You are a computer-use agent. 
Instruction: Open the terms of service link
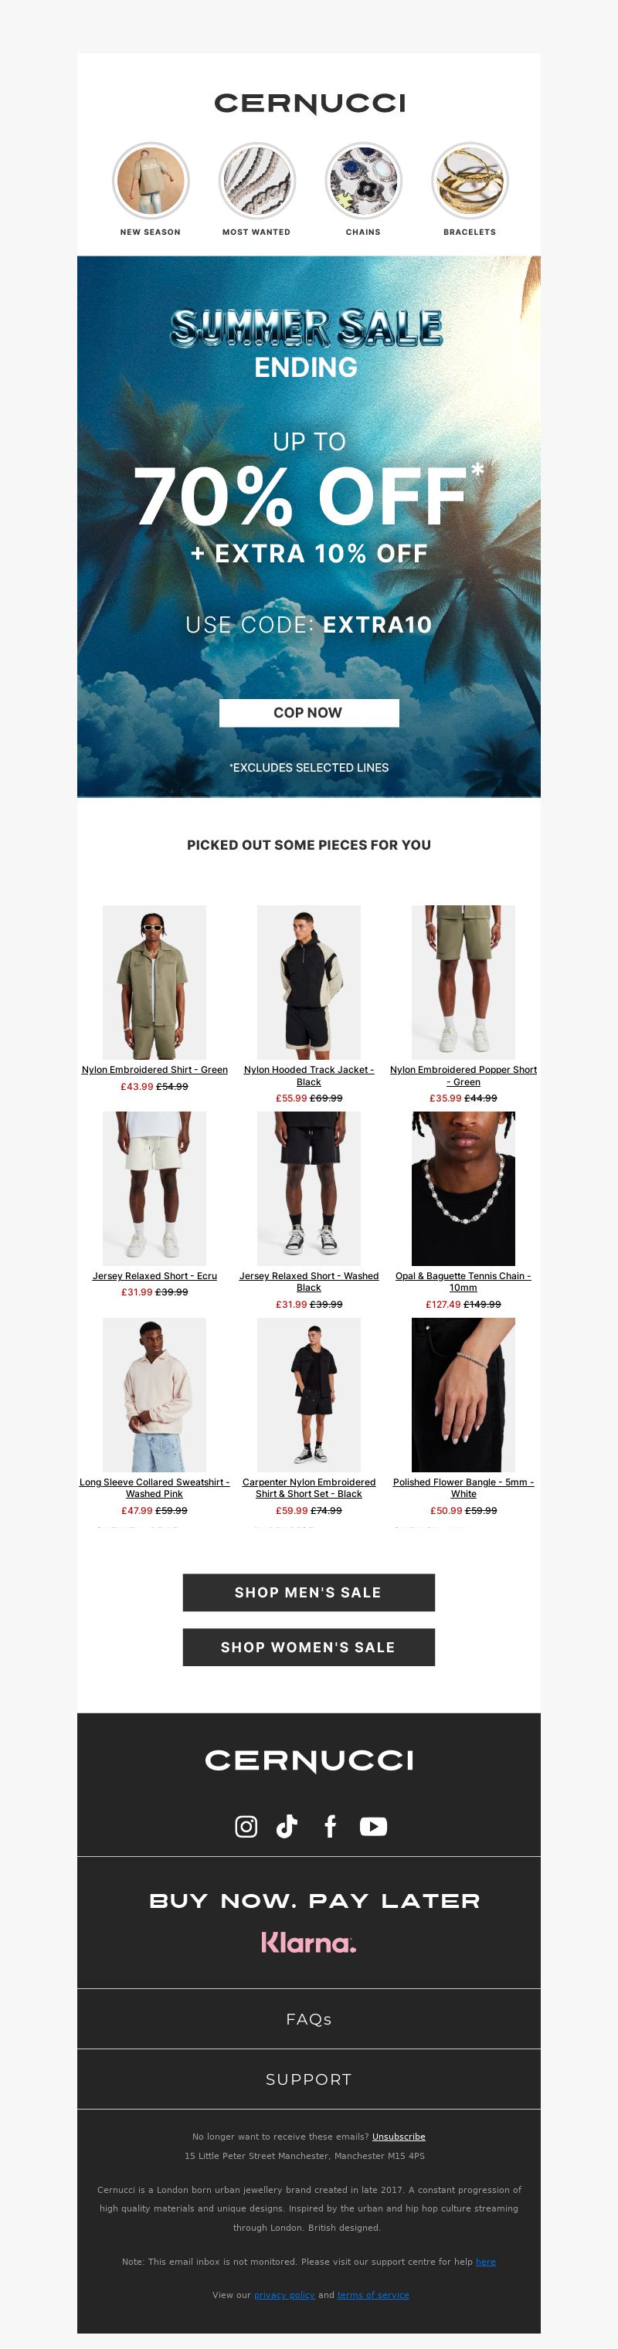[x=373, y=2294]
